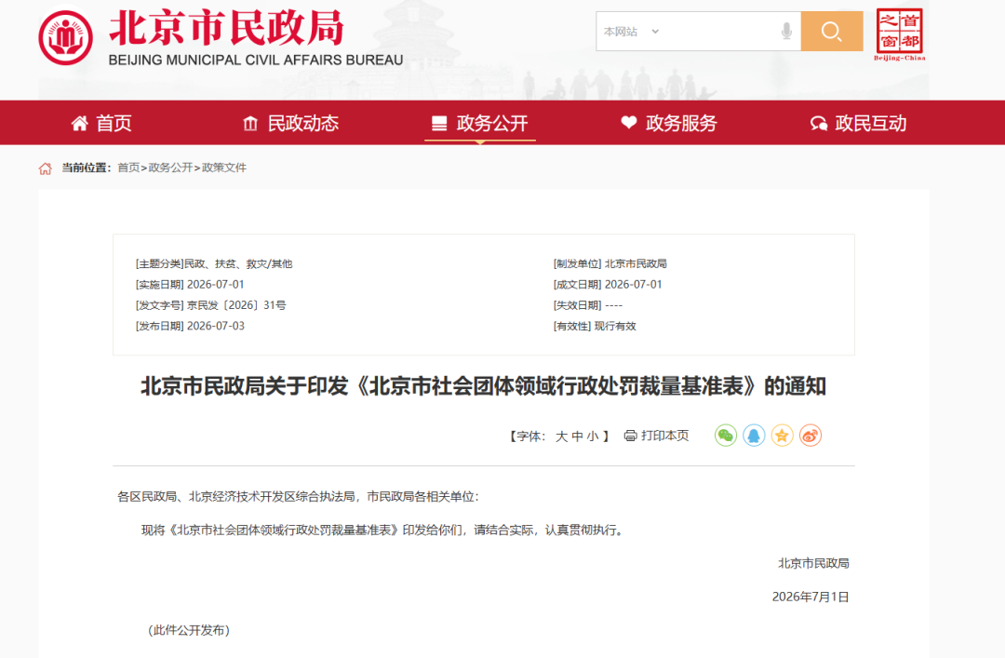1005x658 pixels.
Task: Go to 首页 in the red navigation bar
Action: 101,123
